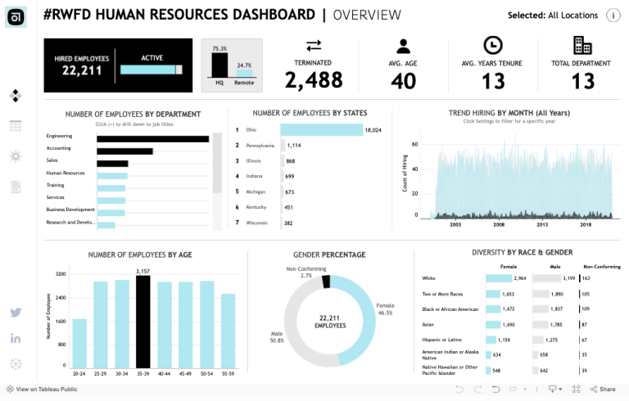Open the overview diamond icon in sidebar
Screen dimensions: 629x401
(x=16, y=96)
